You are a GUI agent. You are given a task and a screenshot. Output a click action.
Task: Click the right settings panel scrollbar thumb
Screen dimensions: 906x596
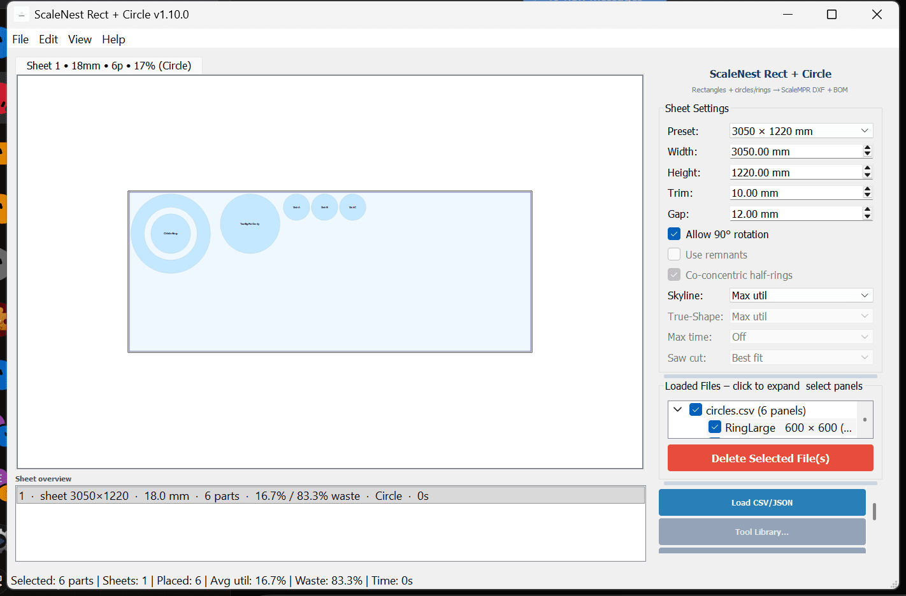tap(874, 511)
